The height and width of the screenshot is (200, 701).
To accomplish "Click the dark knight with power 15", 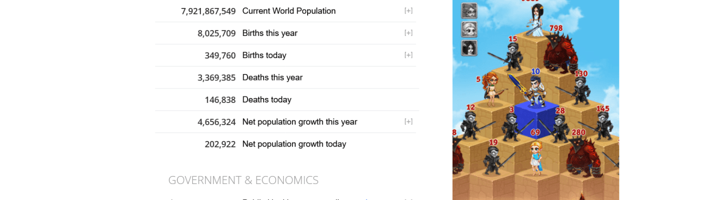I will [513, 56].
